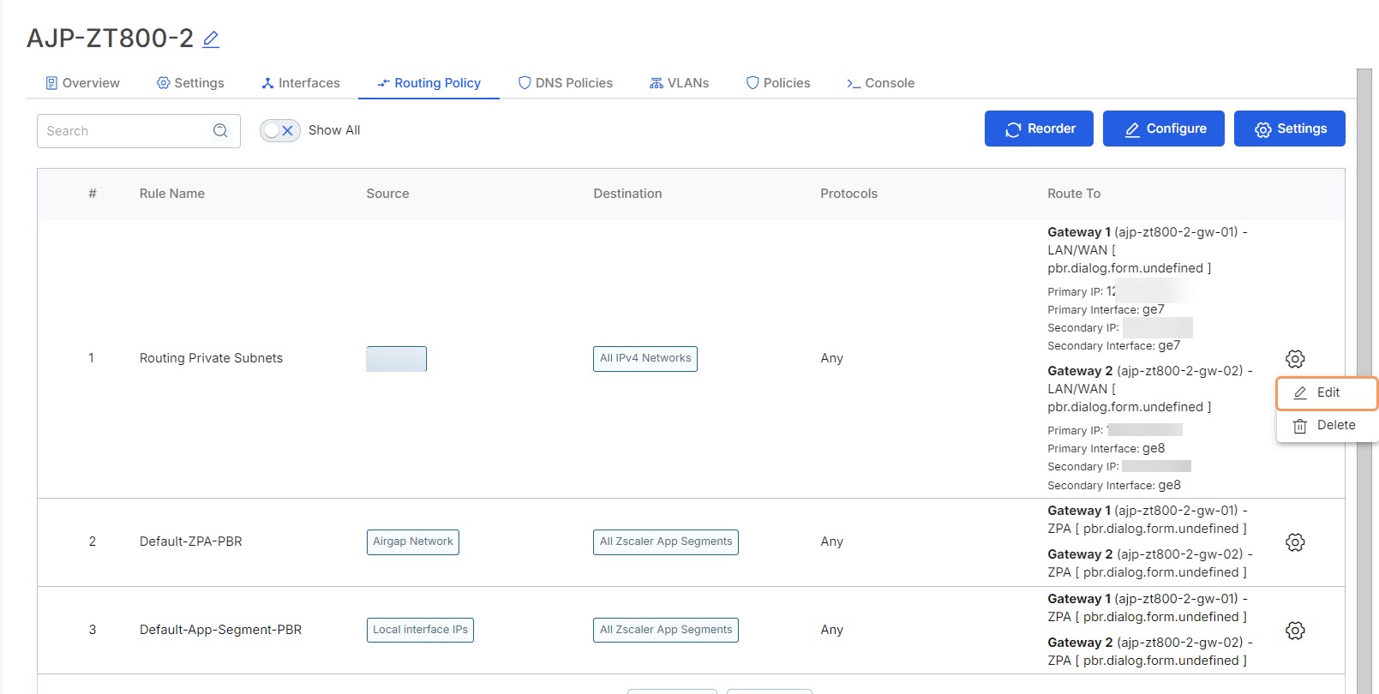Image resolution: width=1379 pixels, height=694 pixels.
Task: Click the Routing Private Subnets rule name
Action: point(211,358)
